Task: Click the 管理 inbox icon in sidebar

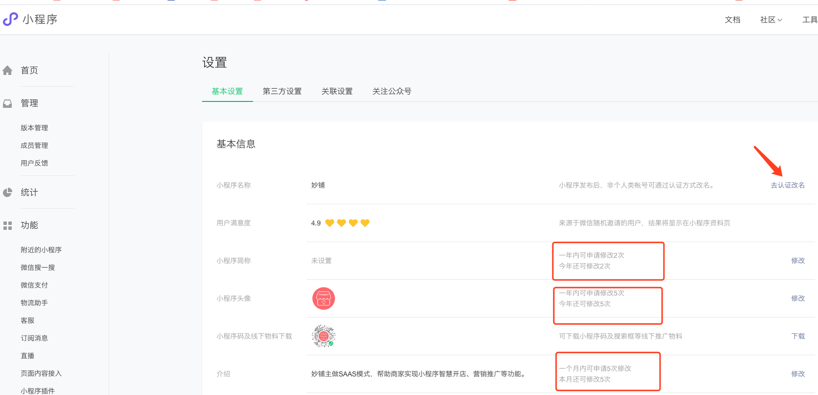Action: [x=7, y=103]
